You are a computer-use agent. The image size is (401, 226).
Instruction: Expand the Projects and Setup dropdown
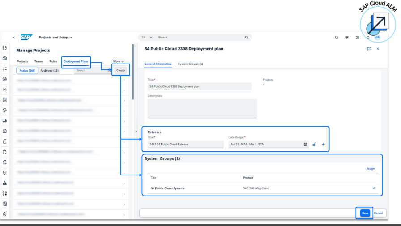tap(55, 38)
